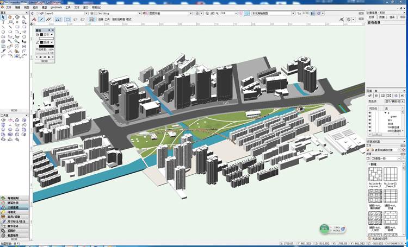The image size is (408, 247).
Task: Open the 模型 (Model) menu
Action: tap(44, 8)
